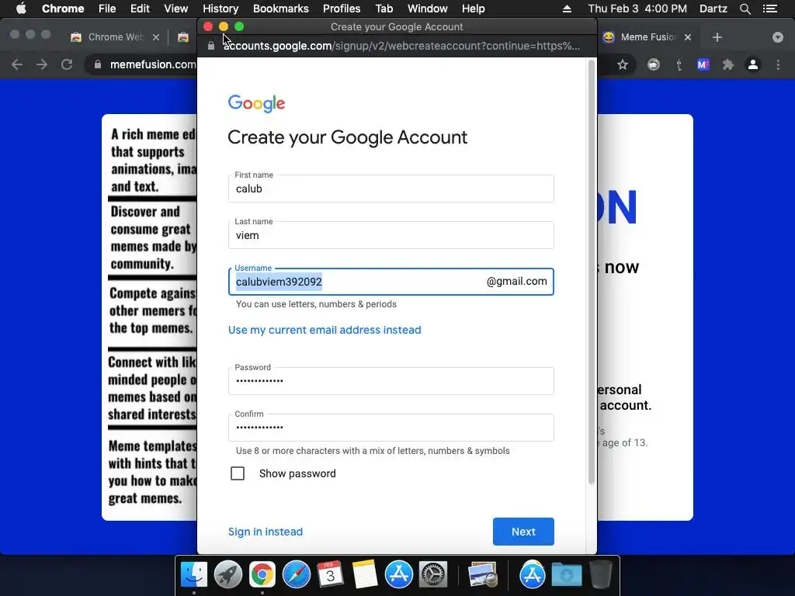Click the Google logo
Screen dimensions: 795x596
(256, 103)
